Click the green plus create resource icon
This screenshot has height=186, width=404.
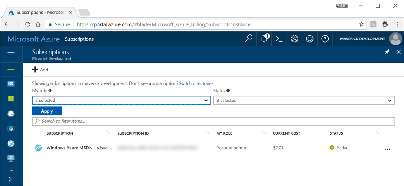(x=11, y=69)
